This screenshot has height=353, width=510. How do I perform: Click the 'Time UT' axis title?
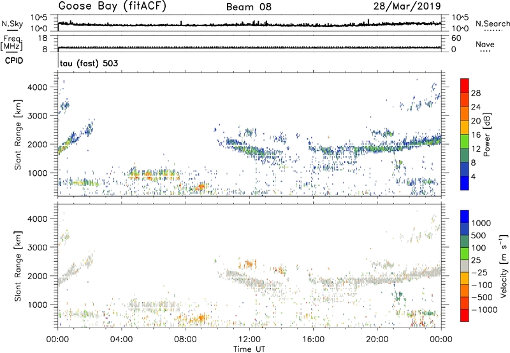pos(249,349)
